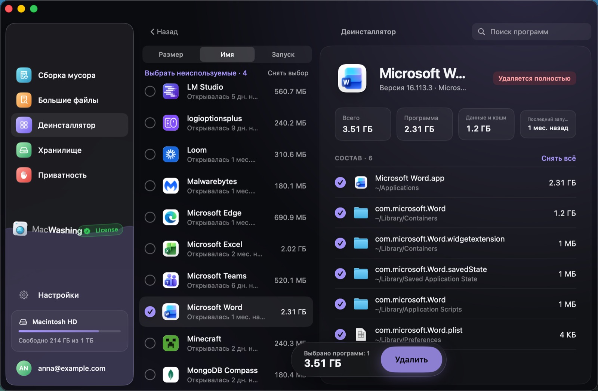Click the Minecraft app icon
This screenshot has height=391, width=598.
click(171, 343)
